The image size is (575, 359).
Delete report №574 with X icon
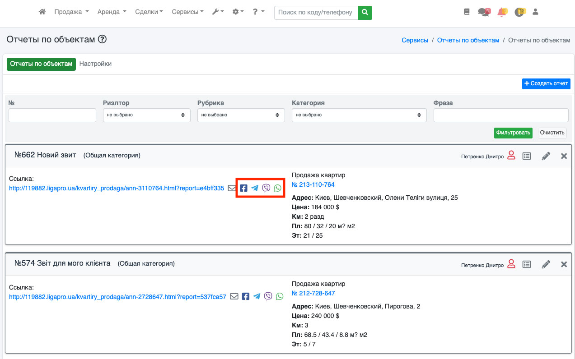(564, 264)
